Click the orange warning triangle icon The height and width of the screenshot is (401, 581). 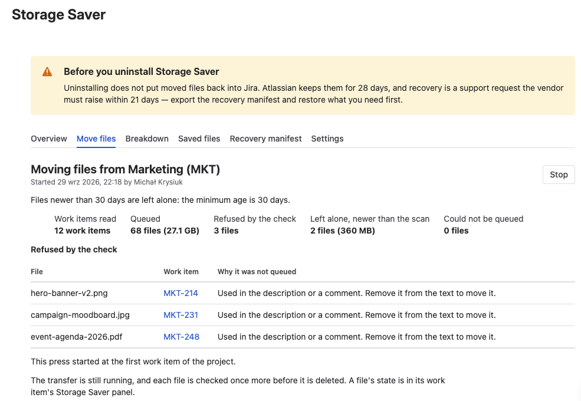pyautogui.click(x=47, y=71)
